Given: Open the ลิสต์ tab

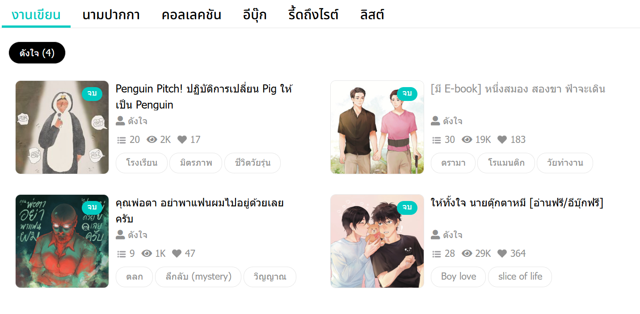Looking at the screenshot, I should point(372,15).
